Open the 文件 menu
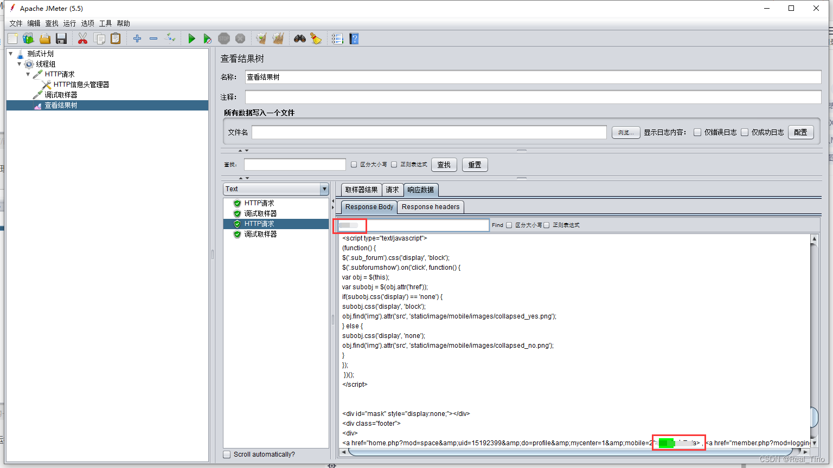Viewport: 833px width, 468px height. coord(16,23)
